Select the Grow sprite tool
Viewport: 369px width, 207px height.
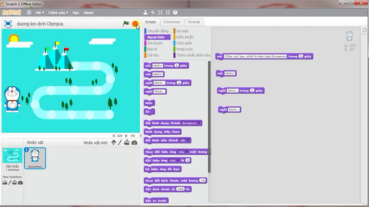(160, 13)
